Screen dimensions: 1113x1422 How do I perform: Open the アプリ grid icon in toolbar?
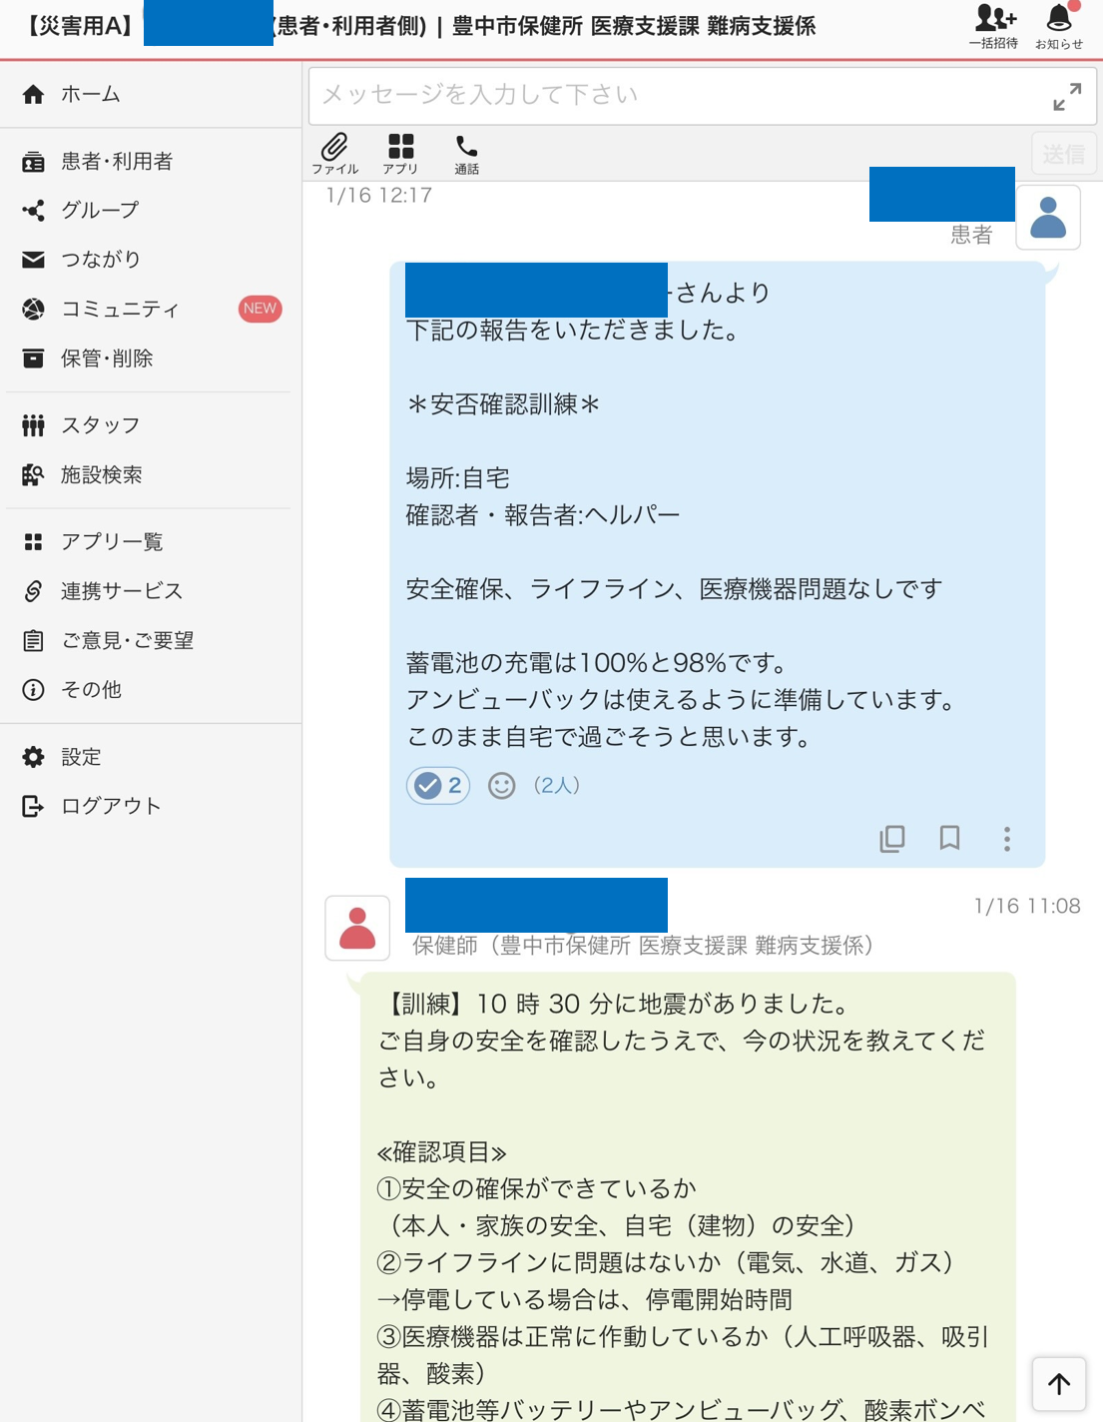click(400, 154)
